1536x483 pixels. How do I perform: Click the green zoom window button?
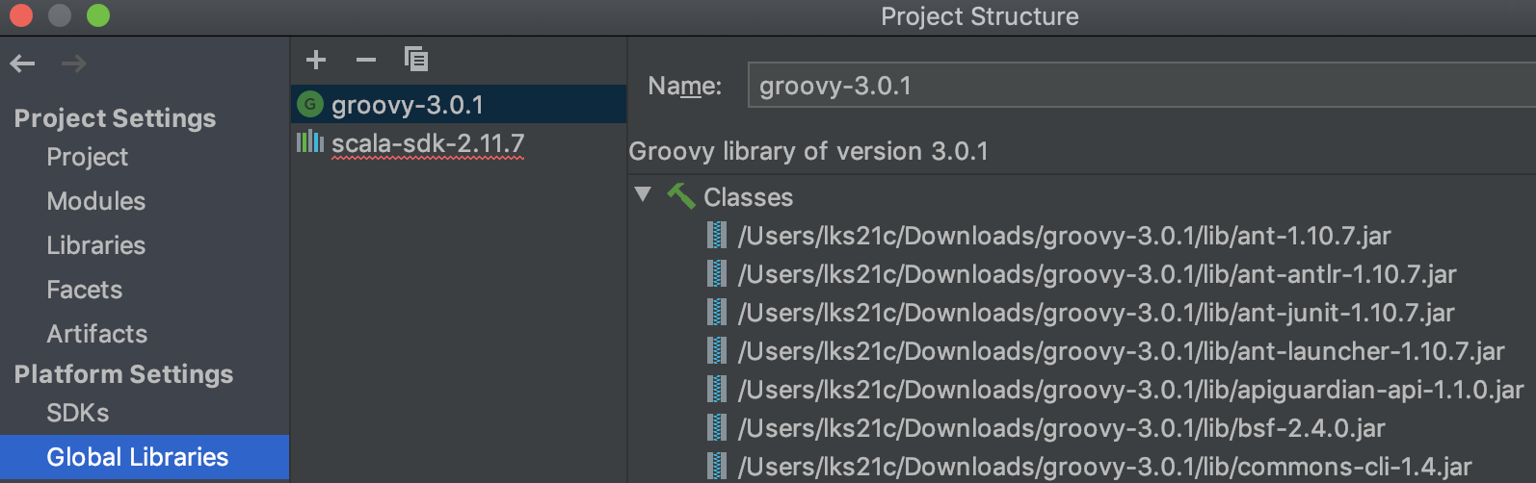(x=97, y=15)
